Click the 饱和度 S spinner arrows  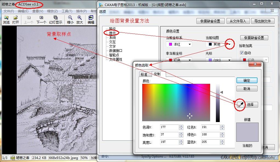(181, 135)
